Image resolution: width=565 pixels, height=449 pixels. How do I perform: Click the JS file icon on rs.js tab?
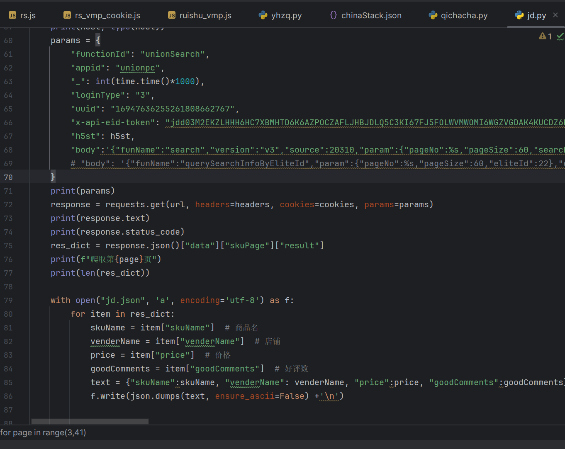click(x=12, y=15)
